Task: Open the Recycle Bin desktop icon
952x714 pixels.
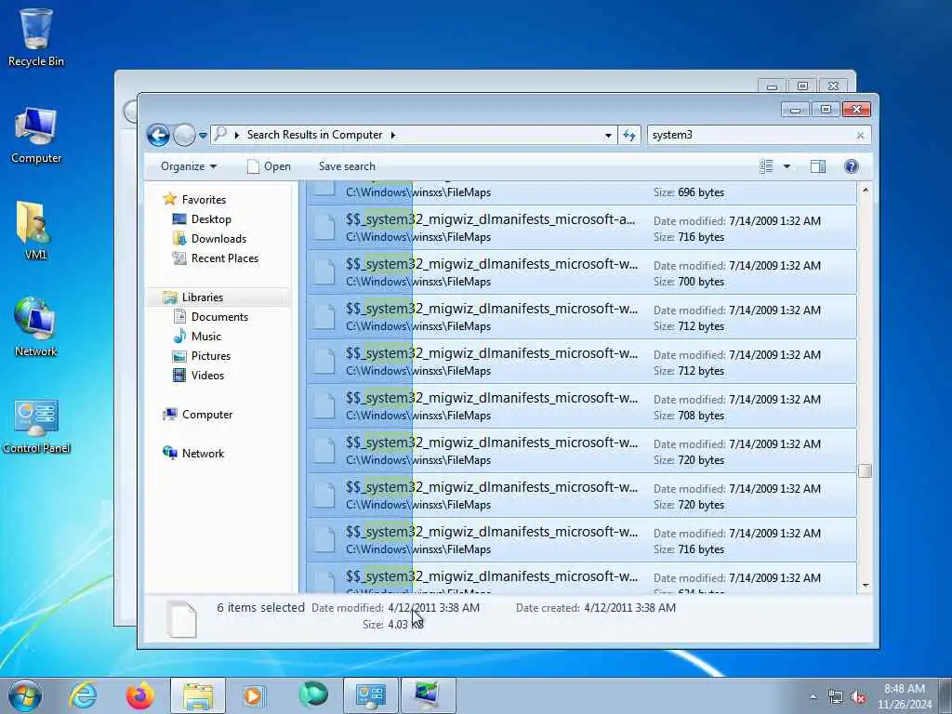Action: pyautogui.click(x=35, y=37)
